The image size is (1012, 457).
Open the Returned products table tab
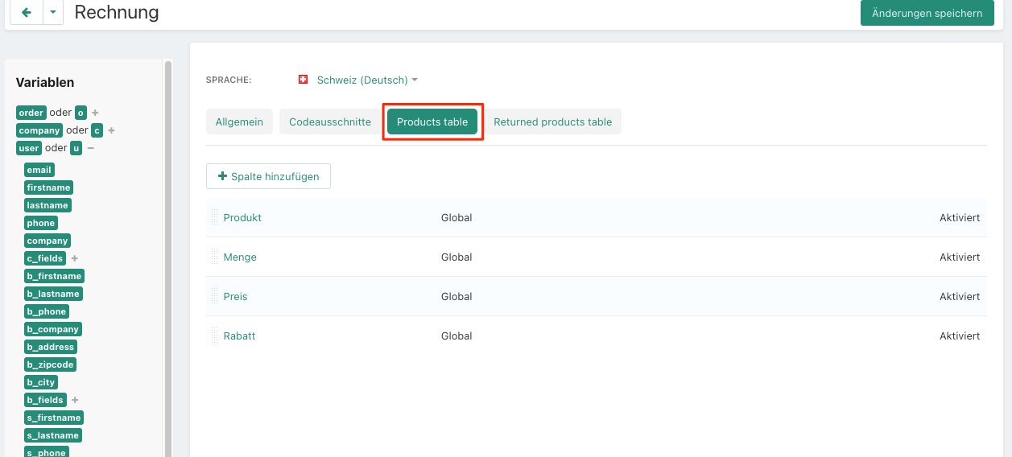tap(552, 121)
